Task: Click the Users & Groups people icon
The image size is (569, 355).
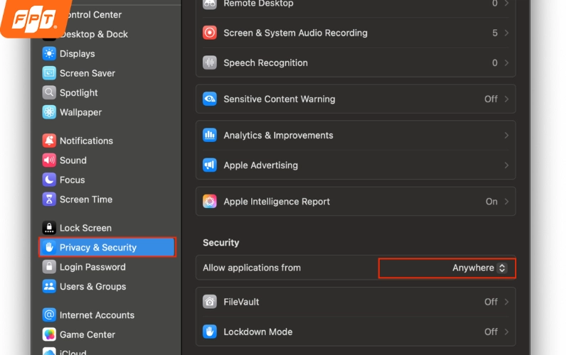Action: tap(49, 287)
